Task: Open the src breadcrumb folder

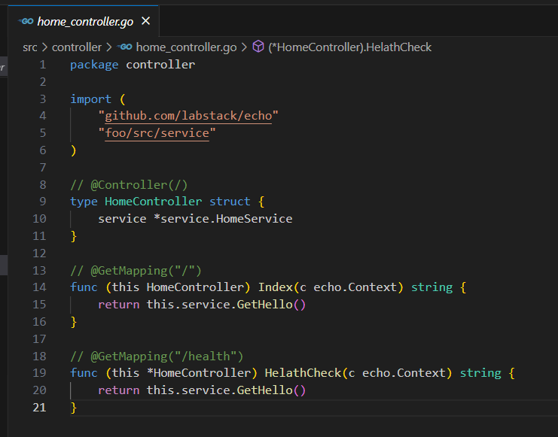Action: pos(29,47)
